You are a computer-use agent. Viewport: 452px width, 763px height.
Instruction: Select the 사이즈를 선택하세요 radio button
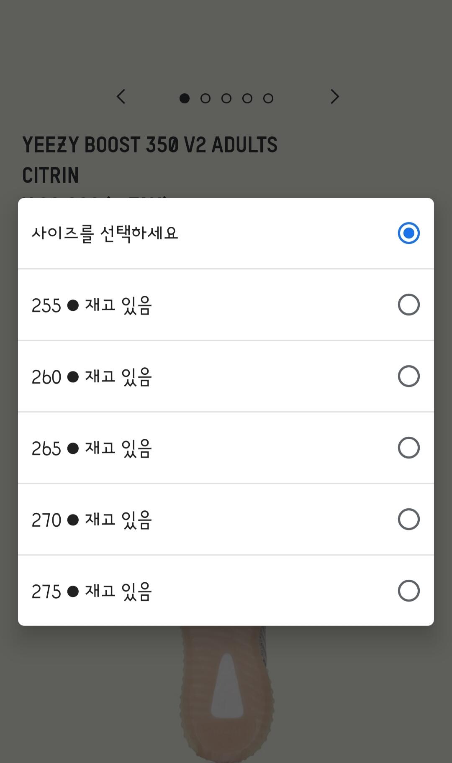pyautogui.click(x=408, y=233)
